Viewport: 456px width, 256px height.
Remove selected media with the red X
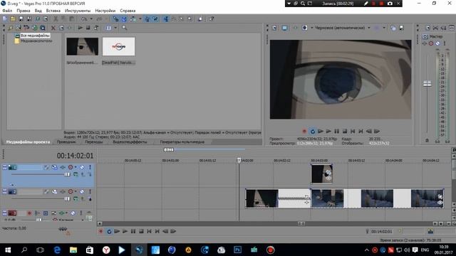(x=53, y=28)
